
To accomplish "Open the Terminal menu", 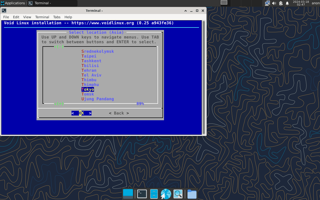I will pyautogui.click(x=42, y=17).
